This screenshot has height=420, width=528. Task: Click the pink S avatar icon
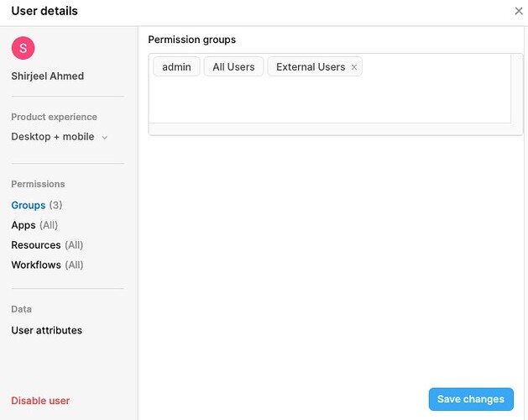coord(24,48)
